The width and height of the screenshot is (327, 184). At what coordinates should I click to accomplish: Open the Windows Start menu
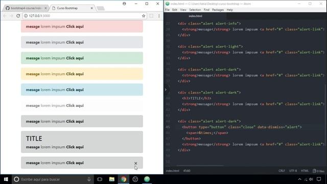[6, 179]
